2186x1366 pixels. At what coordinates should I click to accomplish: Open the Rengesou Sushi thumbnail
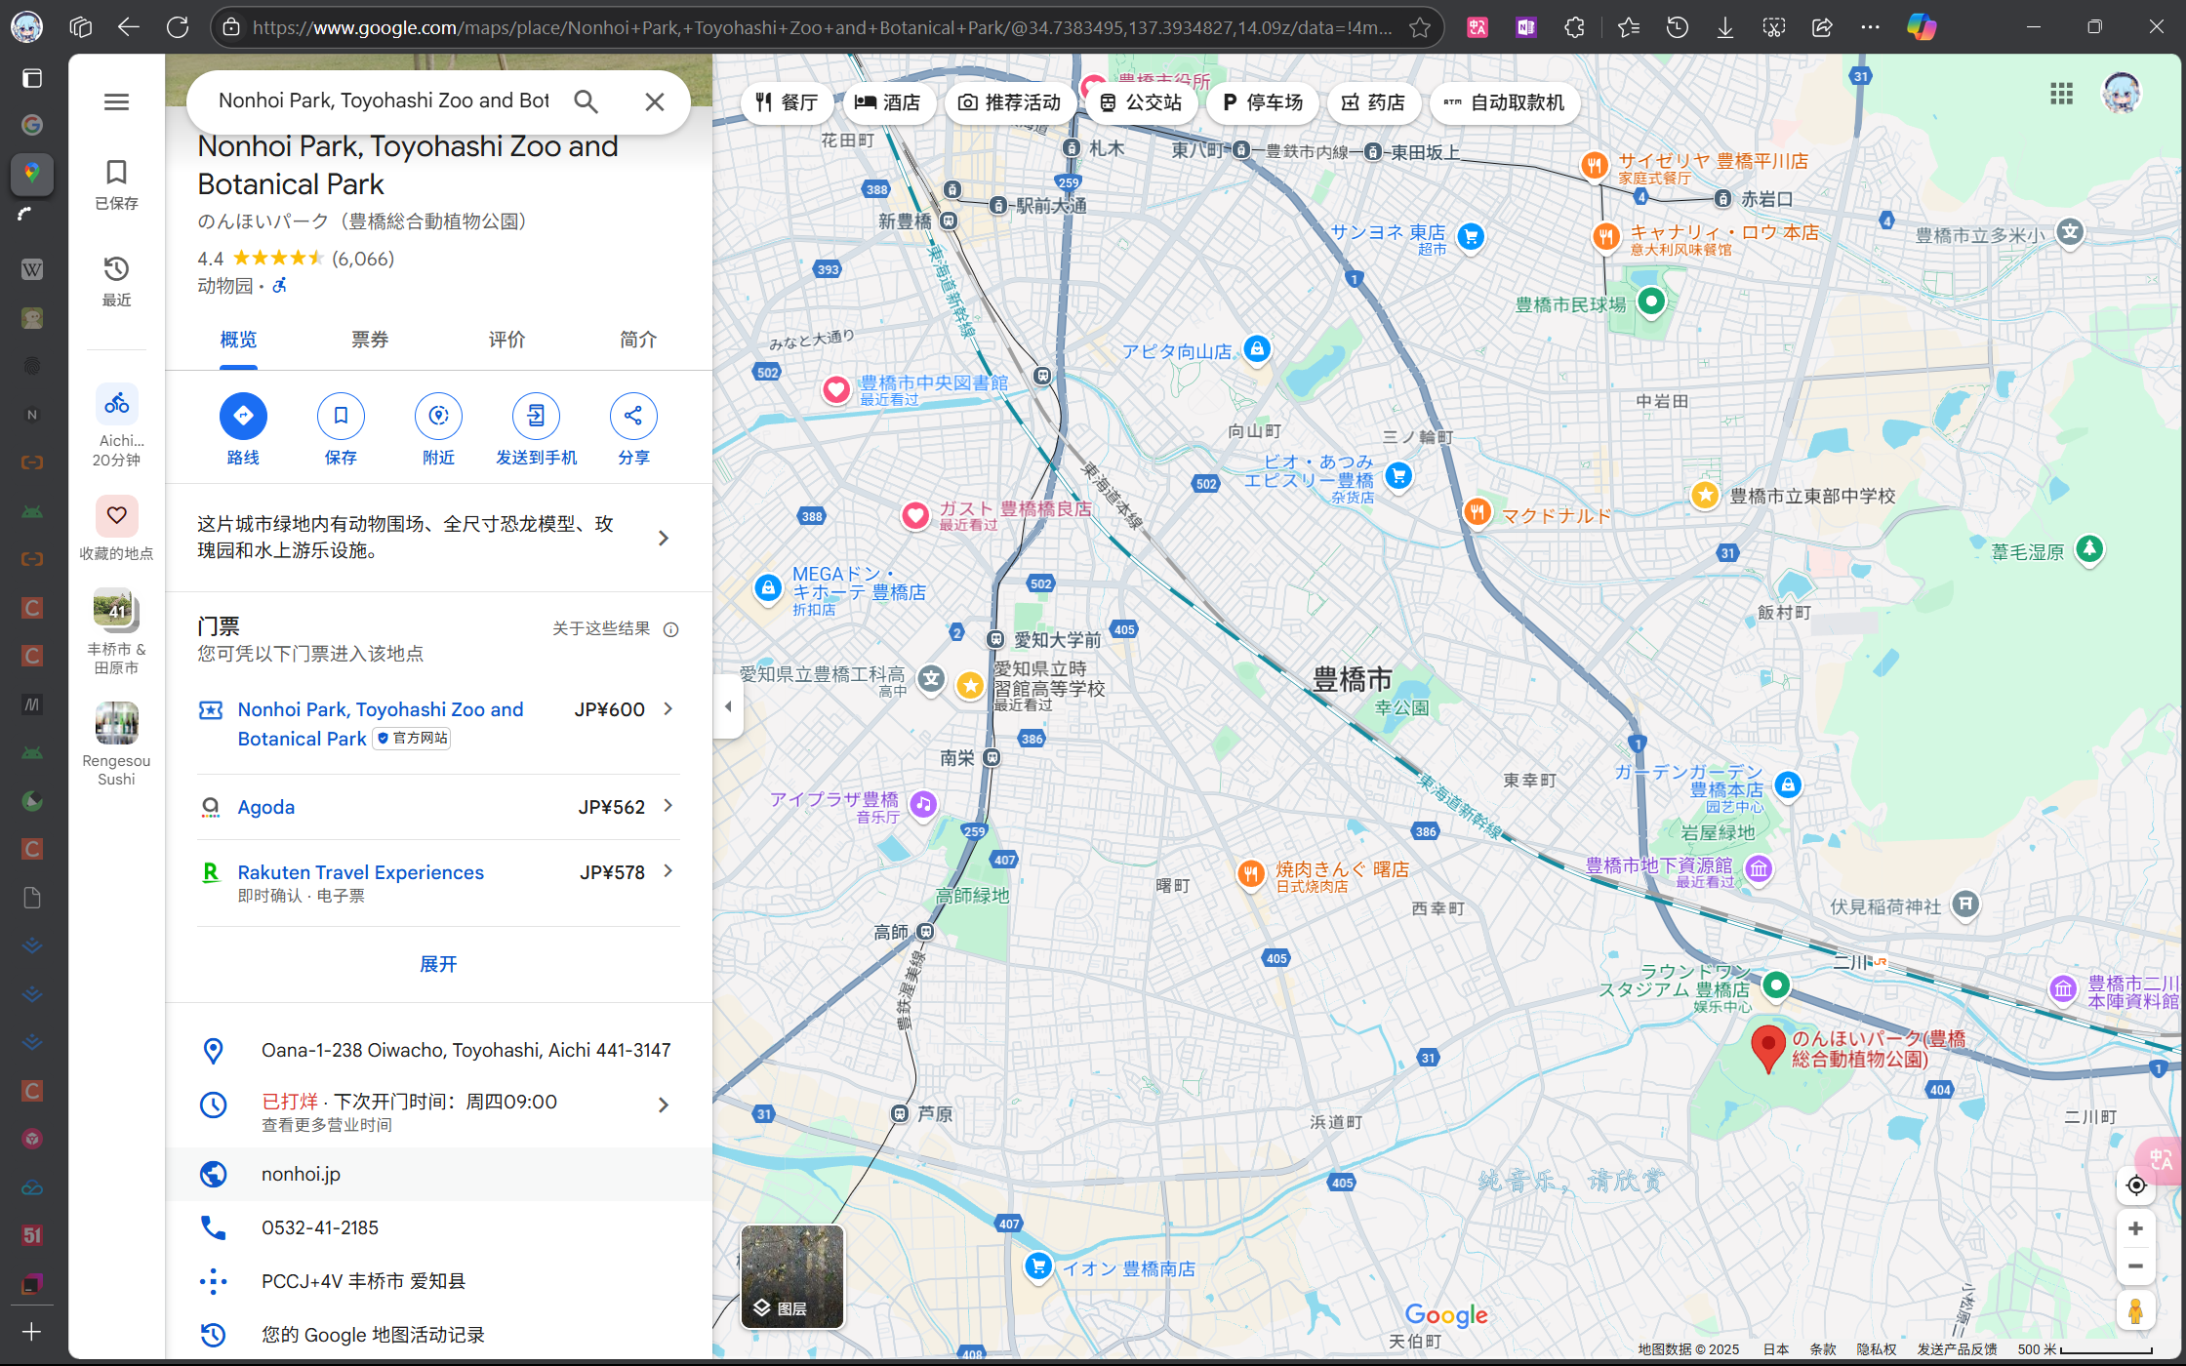click(x=116, y=743)
